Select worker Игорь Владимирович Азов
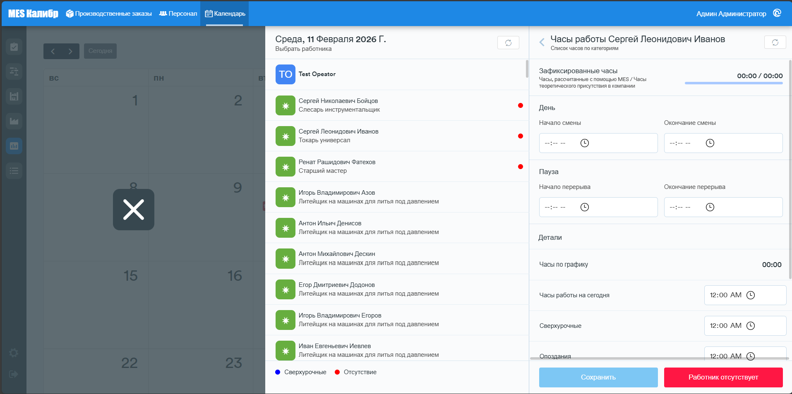This screenshot has width=792, height=394. pos(396,197)
